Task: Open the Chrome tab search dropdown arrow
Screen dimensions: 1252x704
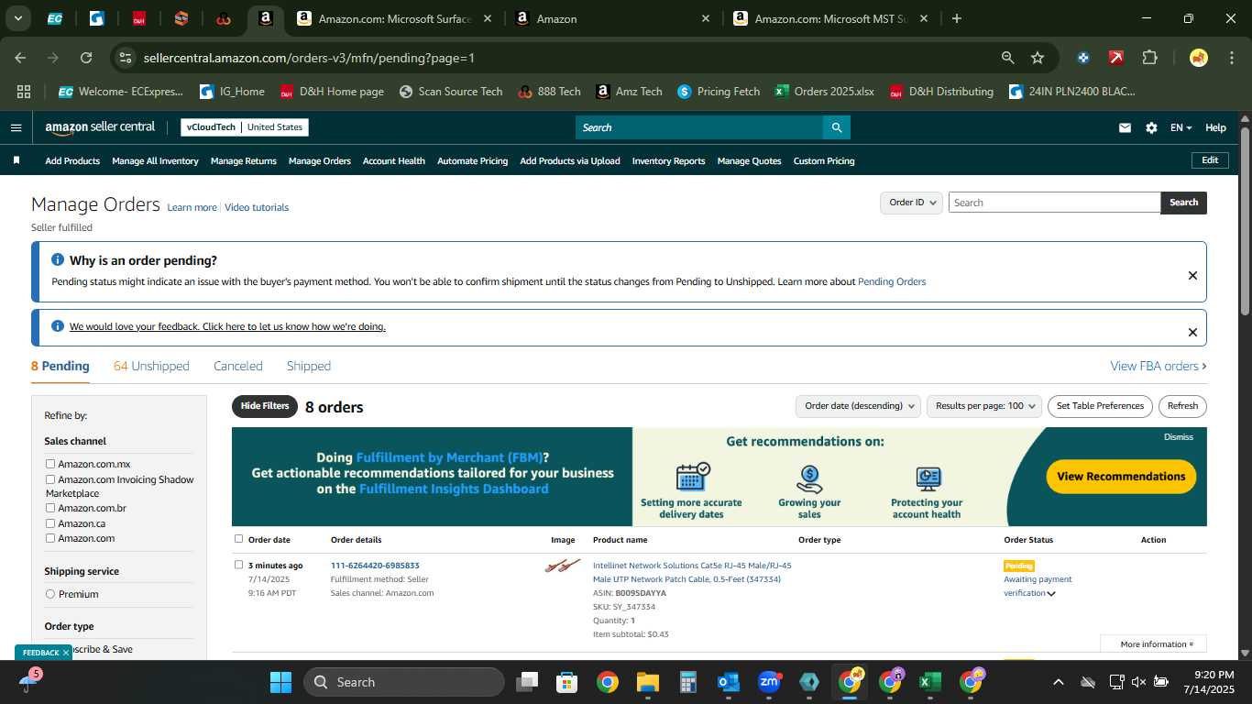Action: pos(17,18)
